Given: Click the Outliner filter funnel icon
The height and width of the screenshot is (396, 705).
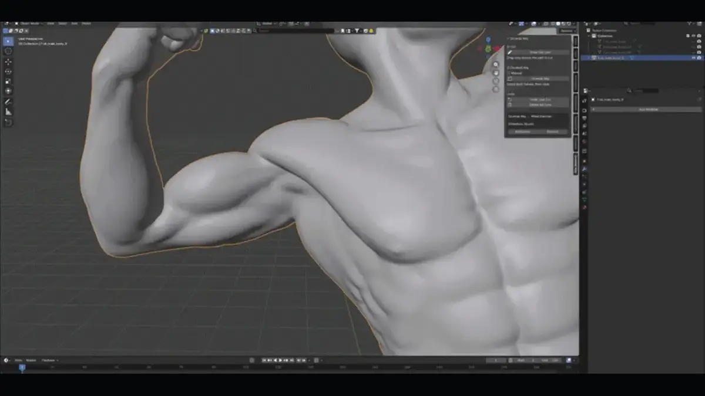Looking at the screenshot, I should click(689, 23).
